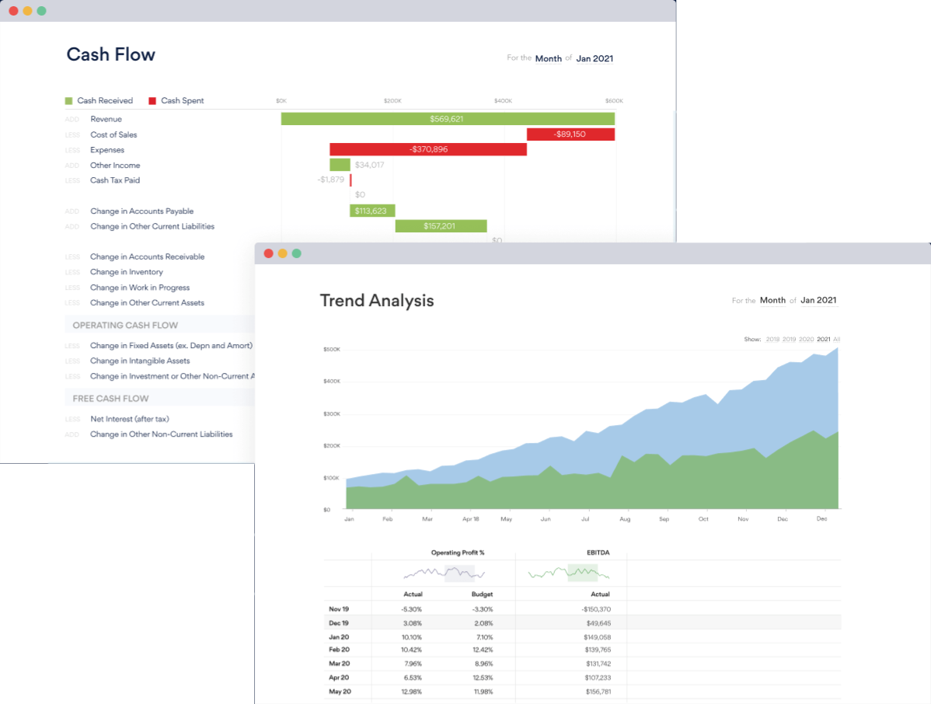This screenshot has width=931, height=704.
Task: Minimize the Cash Flow window with yellow button
Action: click(x=27, y=11)
